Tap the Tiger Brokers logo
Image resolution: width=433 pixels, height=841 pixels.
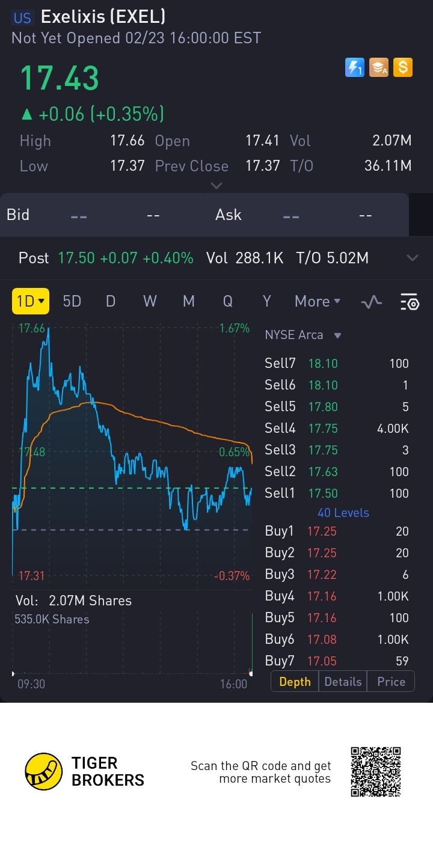pos(85,771)
